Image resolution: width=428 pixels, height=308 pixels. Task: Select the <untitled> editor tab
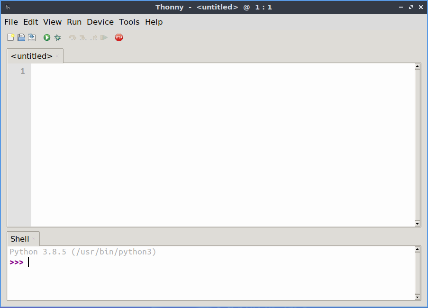pyautogui.click(x=31, y=56)
